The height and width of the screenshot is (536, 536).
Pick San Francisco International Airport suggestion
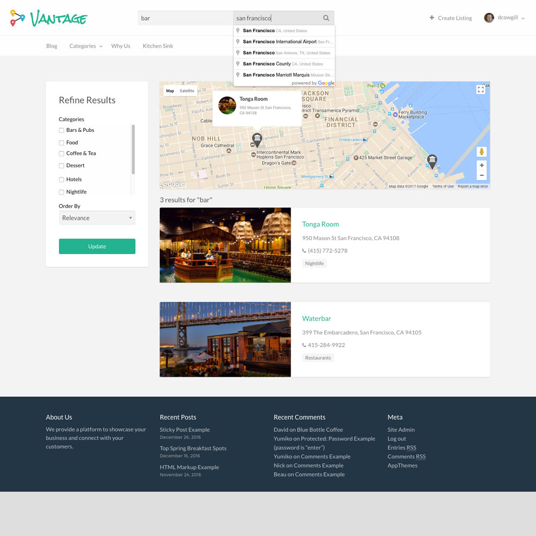coord(284,42)
